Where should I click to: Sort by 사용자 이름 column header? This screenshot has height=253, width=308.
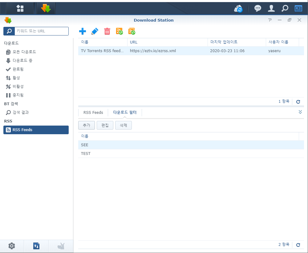point(282,42)
